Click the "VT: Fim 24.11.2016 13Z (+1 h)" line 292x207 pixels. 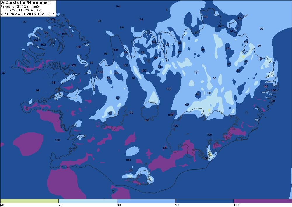[28, 14]
